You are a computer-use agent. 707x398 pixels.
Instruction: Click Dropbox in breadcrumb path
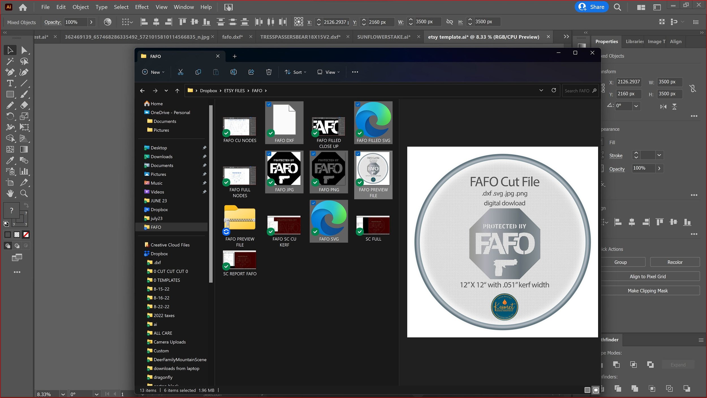(x=208, y=91)
